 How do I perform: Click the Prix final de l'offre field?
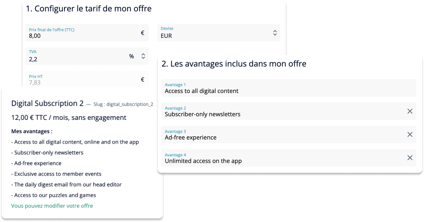point(87,33)
